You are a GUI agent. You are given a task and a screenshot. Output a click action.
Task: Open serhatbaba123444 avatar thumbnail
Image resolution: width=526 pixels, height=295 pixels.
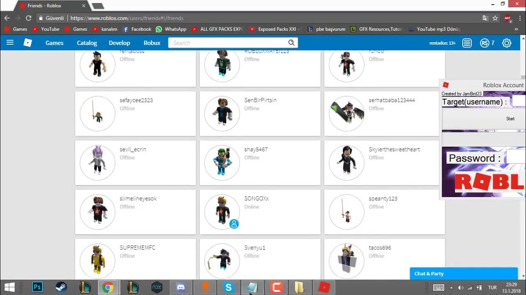[346, 114]
